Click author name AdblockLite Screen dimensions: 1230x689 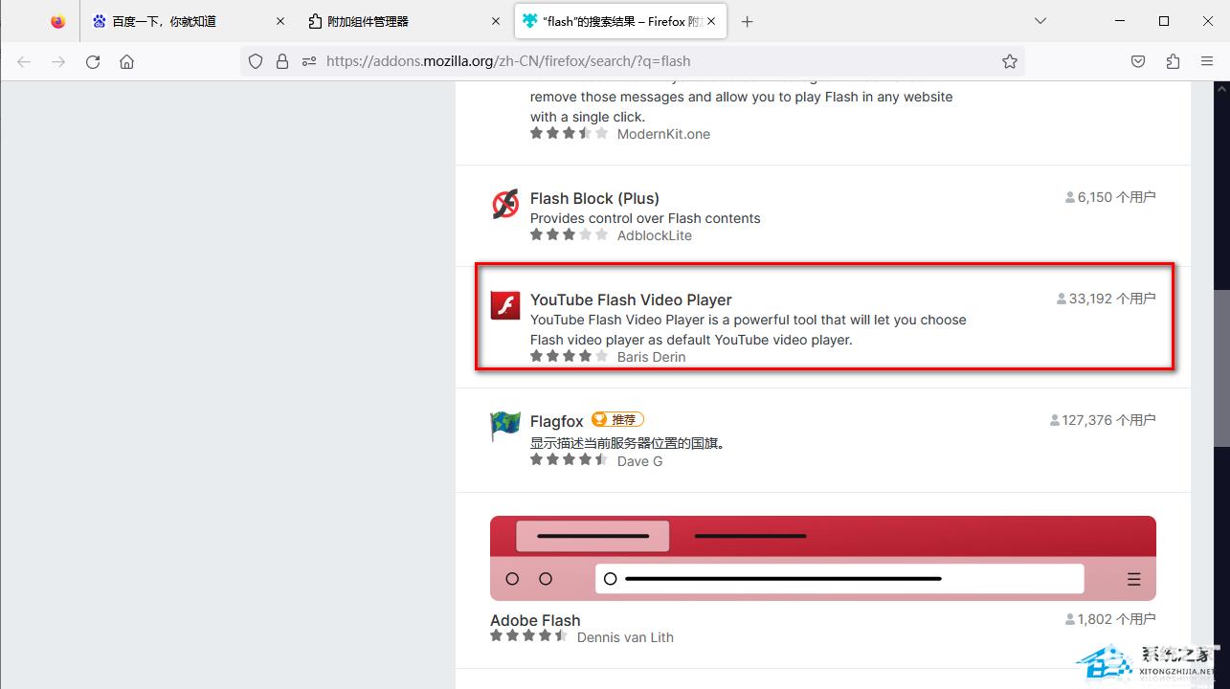pos(655,235)
